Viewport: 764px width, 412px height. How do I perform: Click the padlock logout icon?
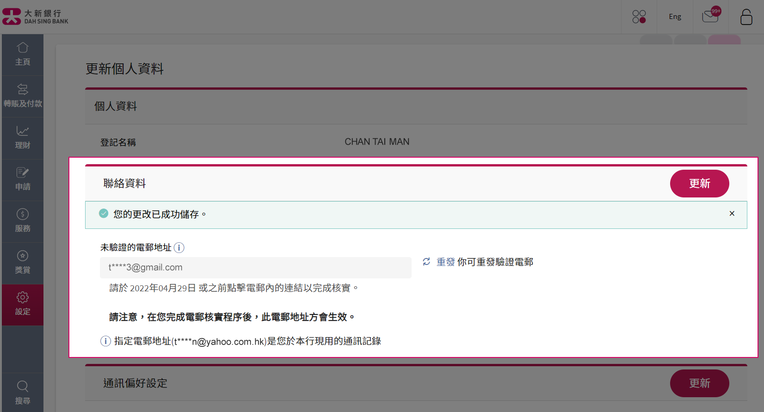click(746, 17)
